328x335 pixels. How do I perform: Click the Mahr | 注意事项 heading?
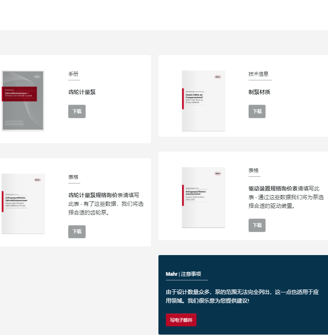183,274
